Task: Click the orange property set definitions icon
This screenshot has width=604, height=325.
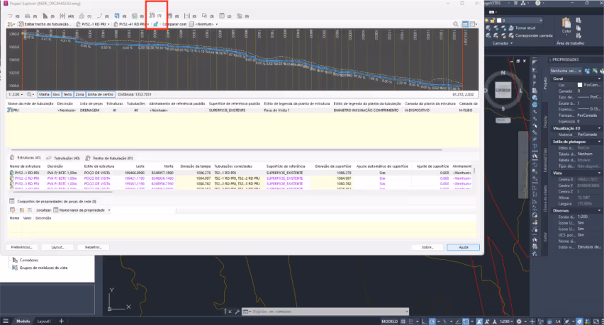Action: coord(22,210)
